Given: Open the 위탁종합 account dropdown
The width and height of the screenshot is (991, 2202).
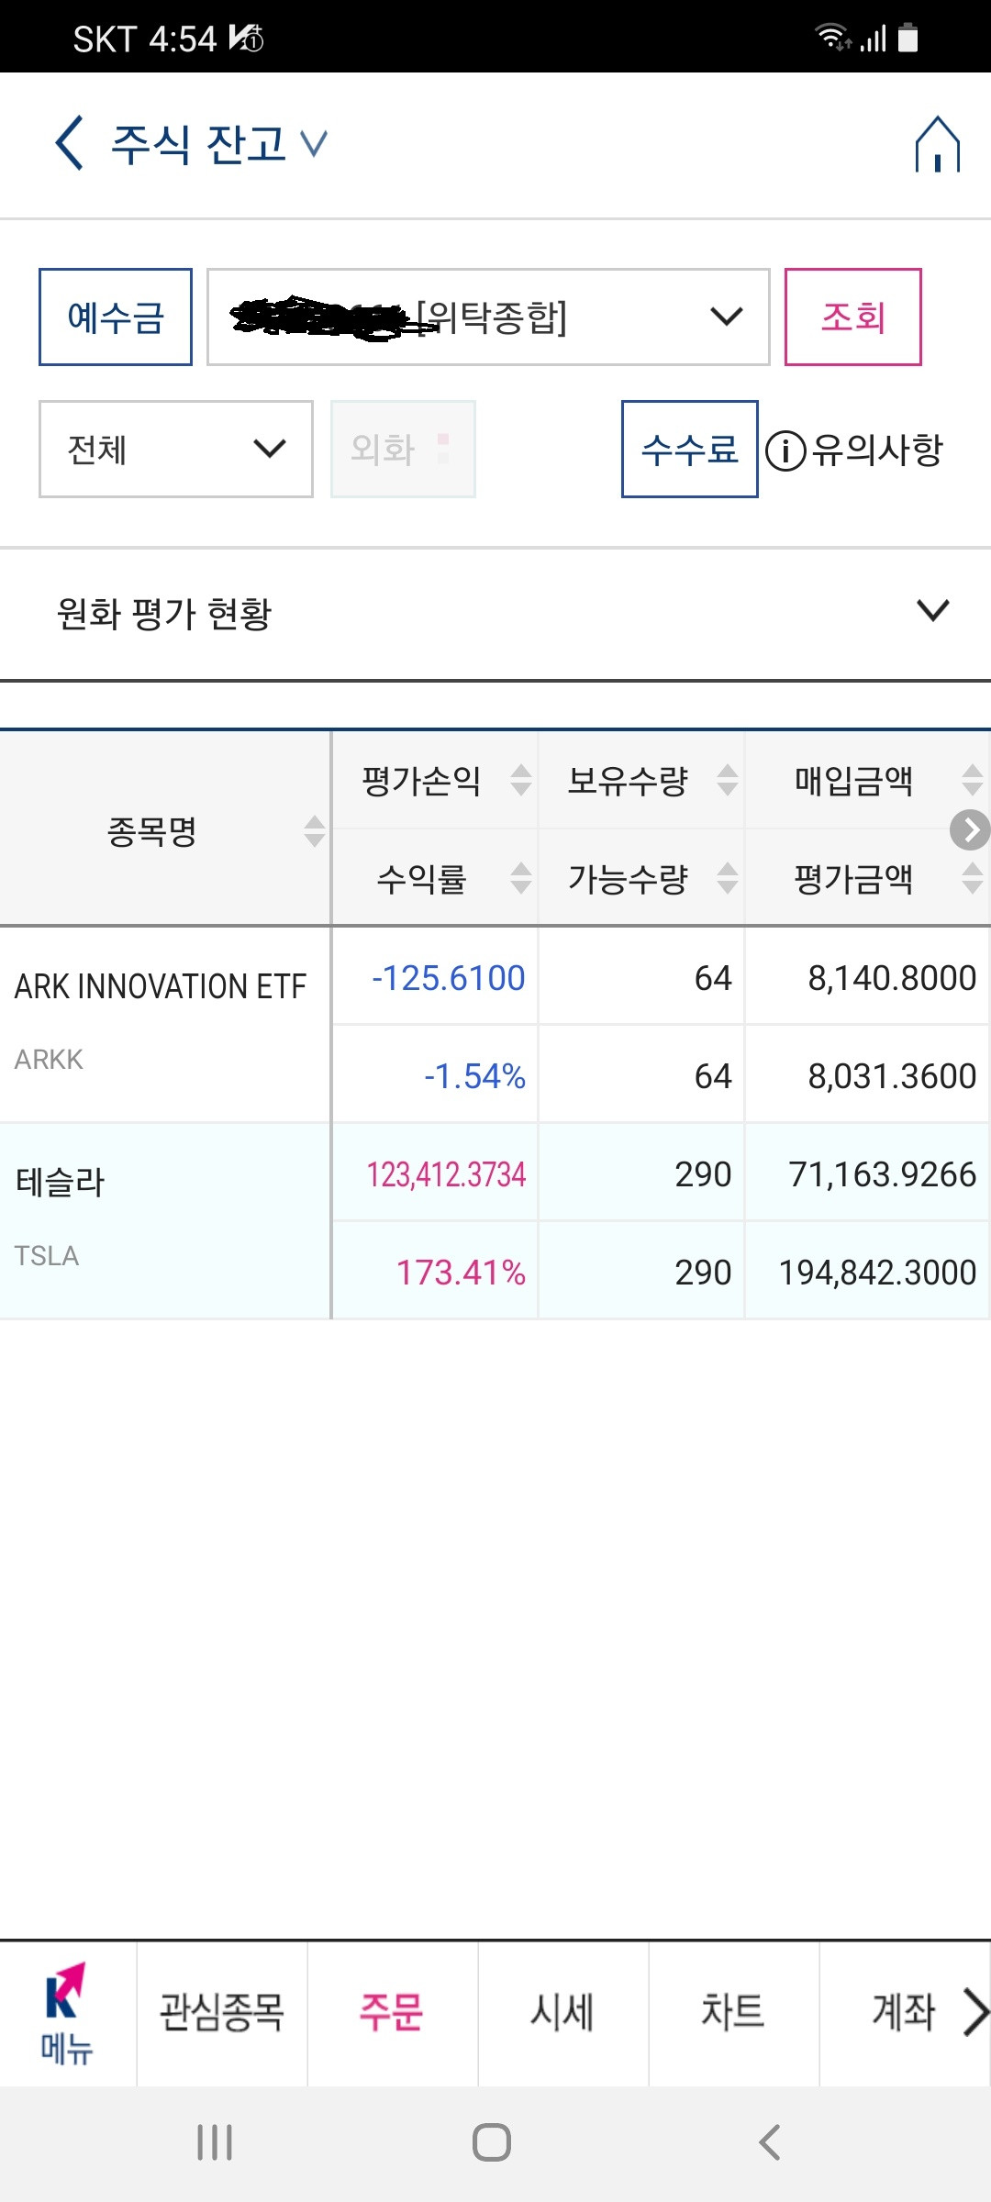Looking at the screenshot, I should (488, 317).
